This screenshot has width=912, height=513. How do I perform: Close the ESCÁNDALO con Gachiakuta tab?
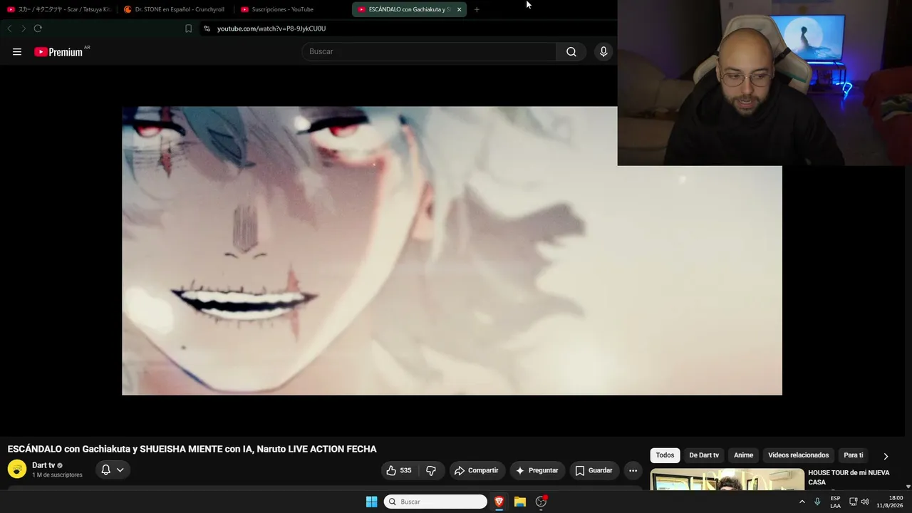[459, 9]
